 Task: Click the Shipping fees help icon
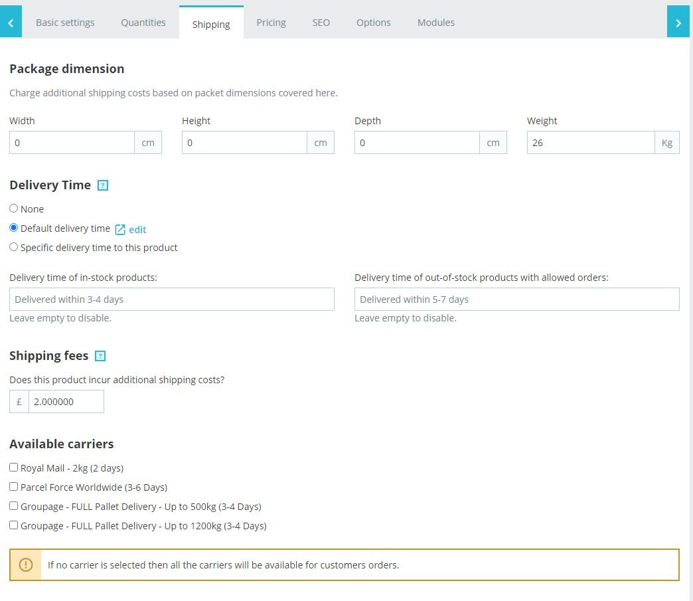tap(100, 356)
